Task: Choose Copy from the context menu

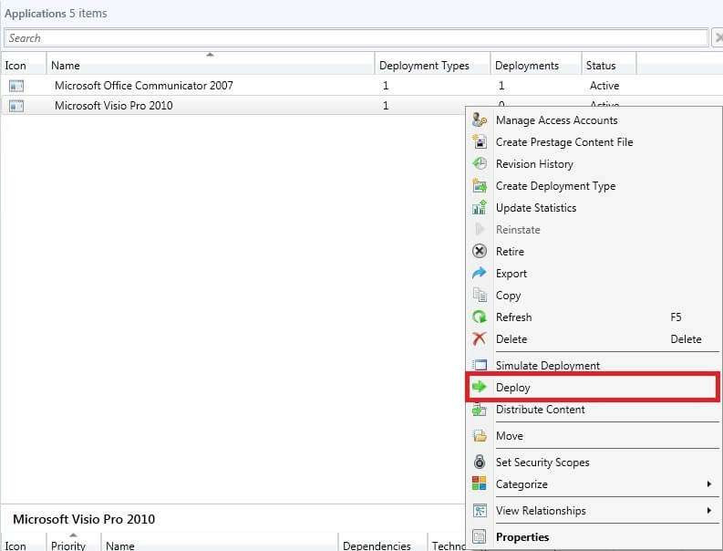Action: coord(594,296)
